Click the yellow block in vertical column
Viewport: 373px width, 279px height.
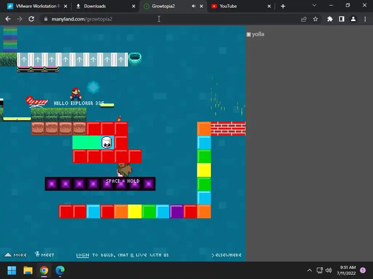(x=204, y=170)
